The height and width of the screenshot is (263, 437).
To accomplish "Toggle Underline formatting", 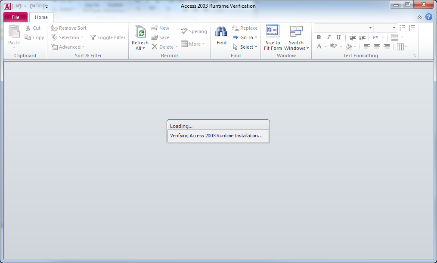I will point(338,37).
